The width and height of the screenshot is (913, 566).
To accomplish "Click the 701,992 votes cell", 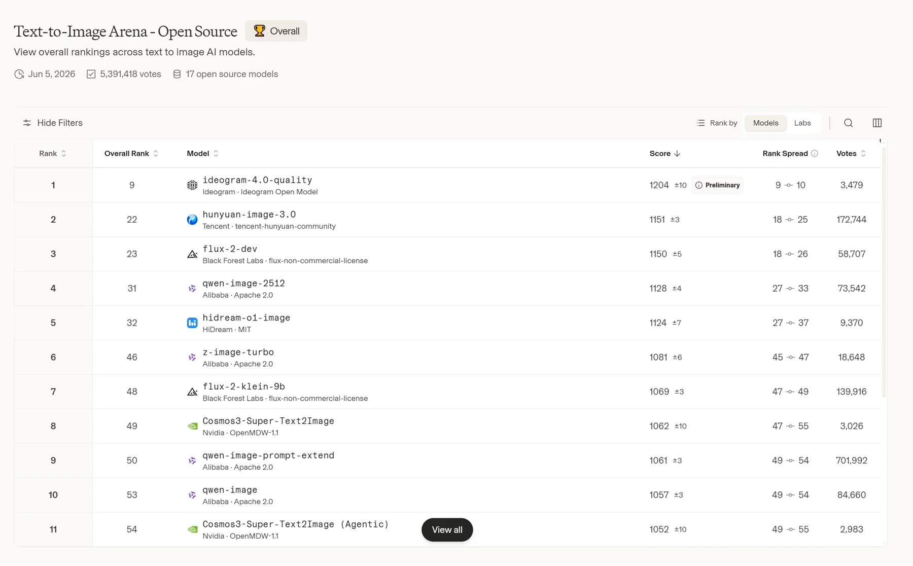I will pyautogui.click(x=851, y=461).
